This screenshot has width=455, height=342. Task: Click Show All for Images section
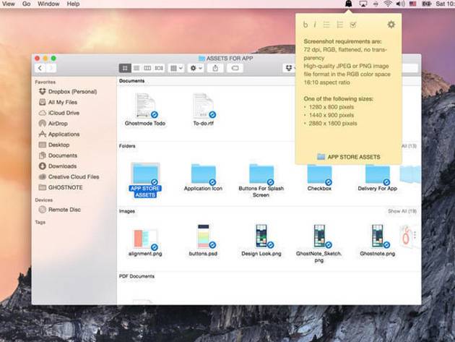click(402, 211)
